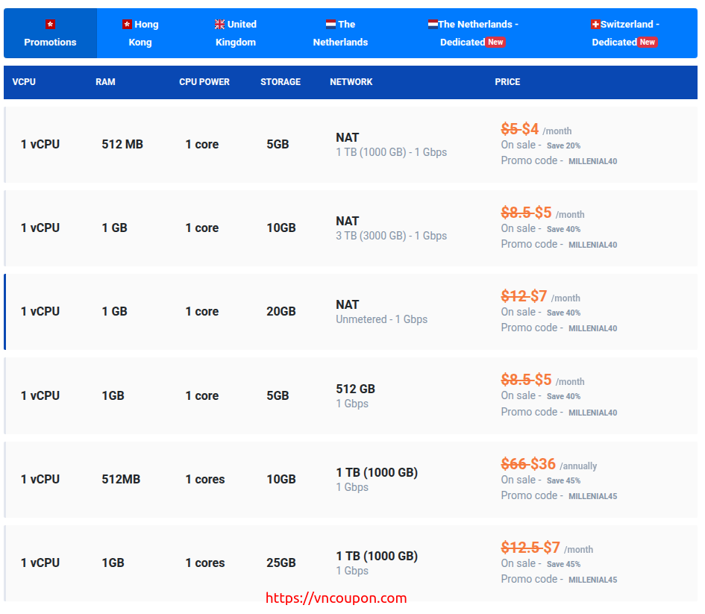Click New badge on Switzerland Dedicated tab
This screenshot has height=614, width=705.
point(648,43)
